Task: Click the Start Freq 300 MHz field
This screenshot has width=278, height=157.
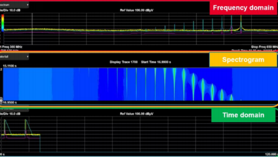Action: 11,47
